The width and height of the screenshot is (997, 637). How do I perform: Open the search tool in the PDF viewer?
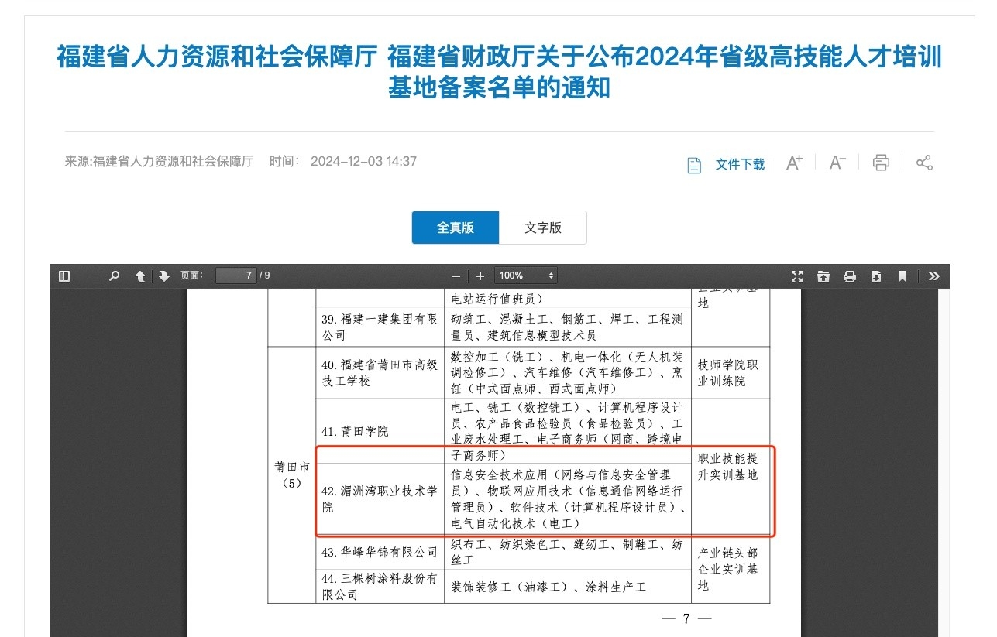click(114, 275)
